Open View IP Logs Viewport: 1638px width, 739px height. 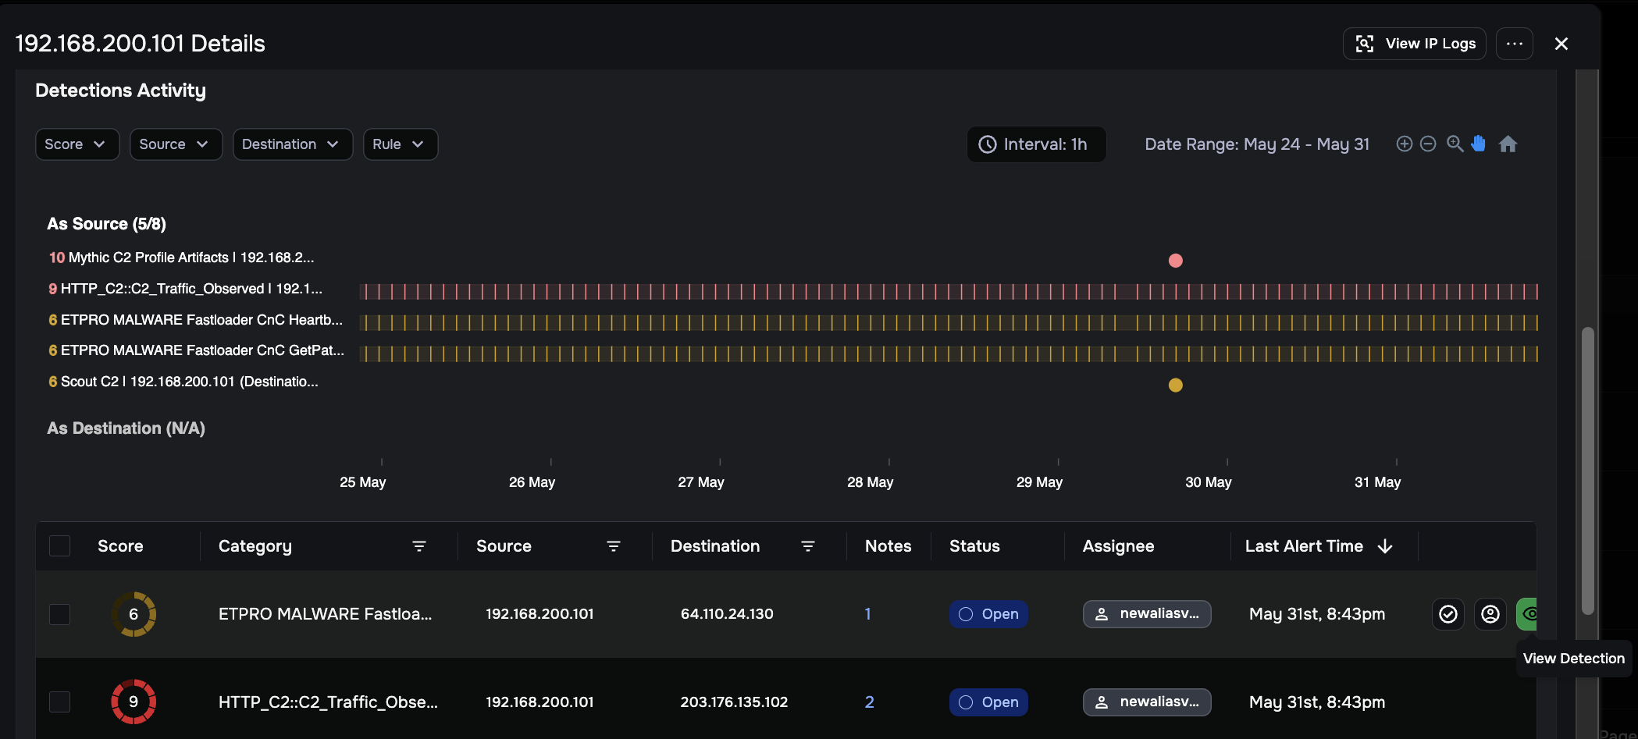pos(1414,44)
